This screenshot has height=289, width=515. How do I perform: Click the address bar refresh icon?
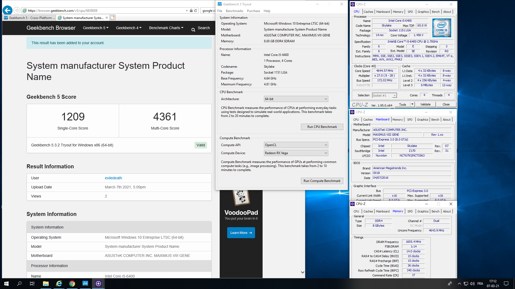coord(196,10)
